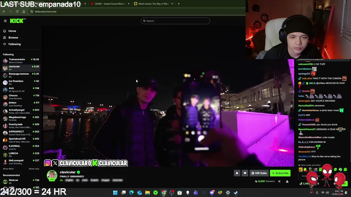Click the mogger tag
The height and width of the screenshot is (197, 351).
[106, 180]
